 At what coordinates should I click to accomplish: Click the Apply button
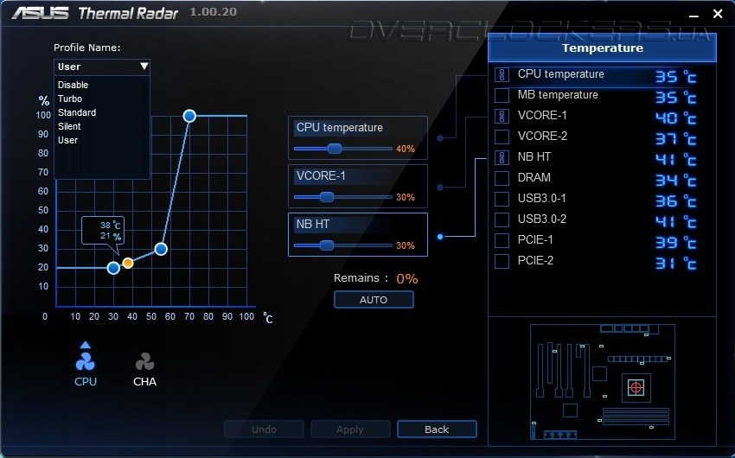350,429
